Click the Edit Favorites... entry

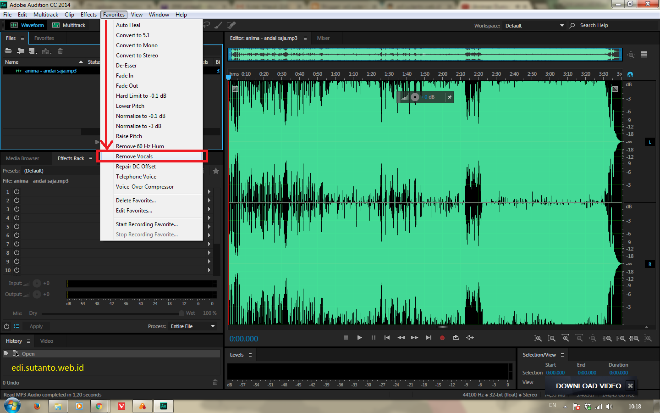coord(152,211)
